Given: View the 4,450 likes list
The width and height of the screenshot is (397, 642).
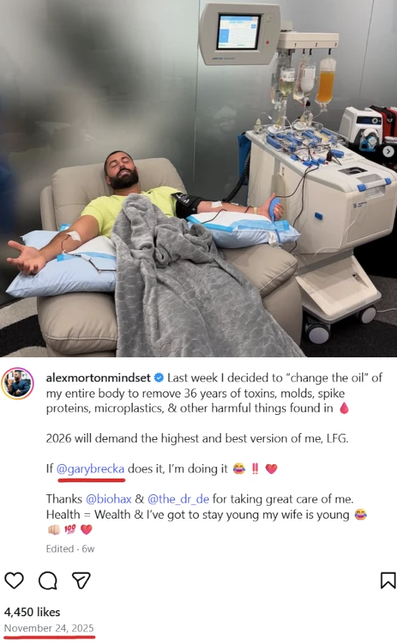Looking at the screenshot, I should pyautogui.click(x=33, y=612).
